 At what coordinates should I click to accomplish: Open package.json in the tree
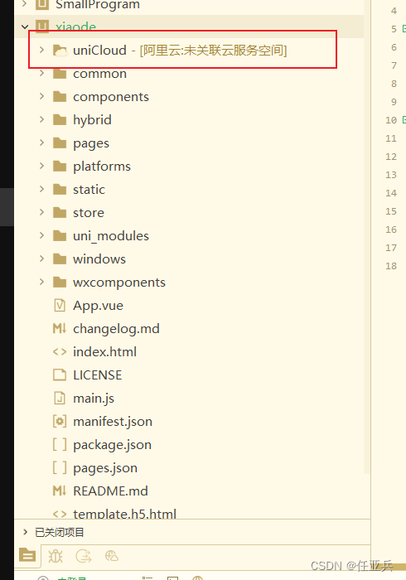pyautogui.click(x=113, y=445)
